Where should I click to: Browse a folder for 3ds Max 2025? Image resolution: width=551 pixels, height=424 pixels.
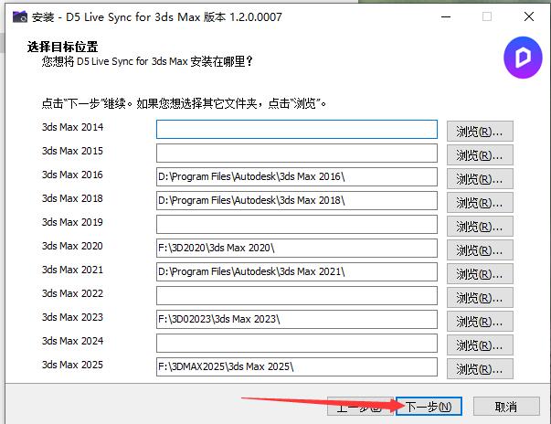pyautogui.click(x=480, y=369)
